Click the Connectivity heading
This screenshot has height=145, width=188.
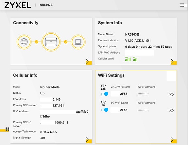coord(26,23)
